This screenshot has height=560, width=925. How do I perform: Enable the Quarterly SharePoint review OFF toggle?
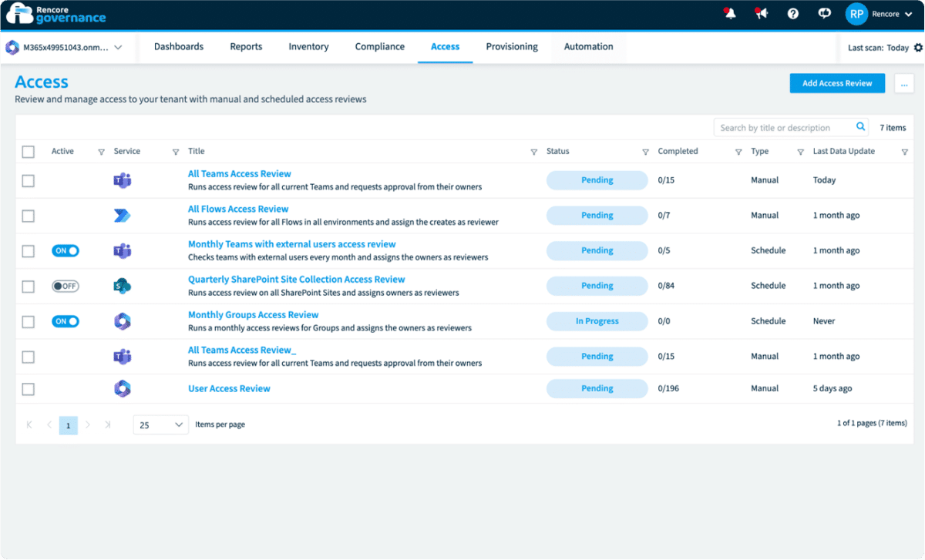(66, 286)
